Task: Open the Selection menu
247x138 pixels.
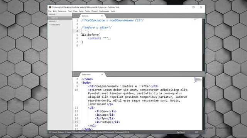Action: tap(62, 11)
